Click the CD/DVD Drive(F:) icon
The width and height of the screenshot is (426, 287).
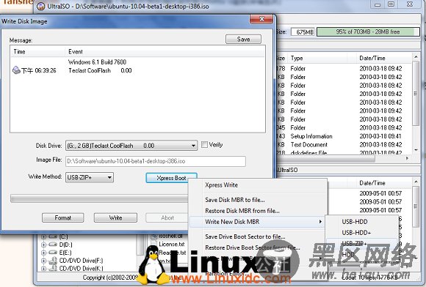(x=53, y=261)
